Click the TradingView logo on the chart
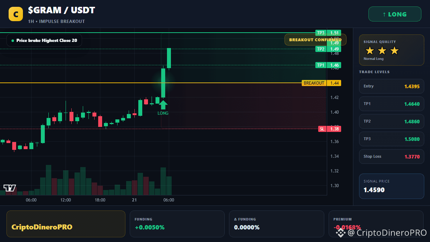Image resolution: width=430 pixels, height=242 pixels. tap(10, 188)
